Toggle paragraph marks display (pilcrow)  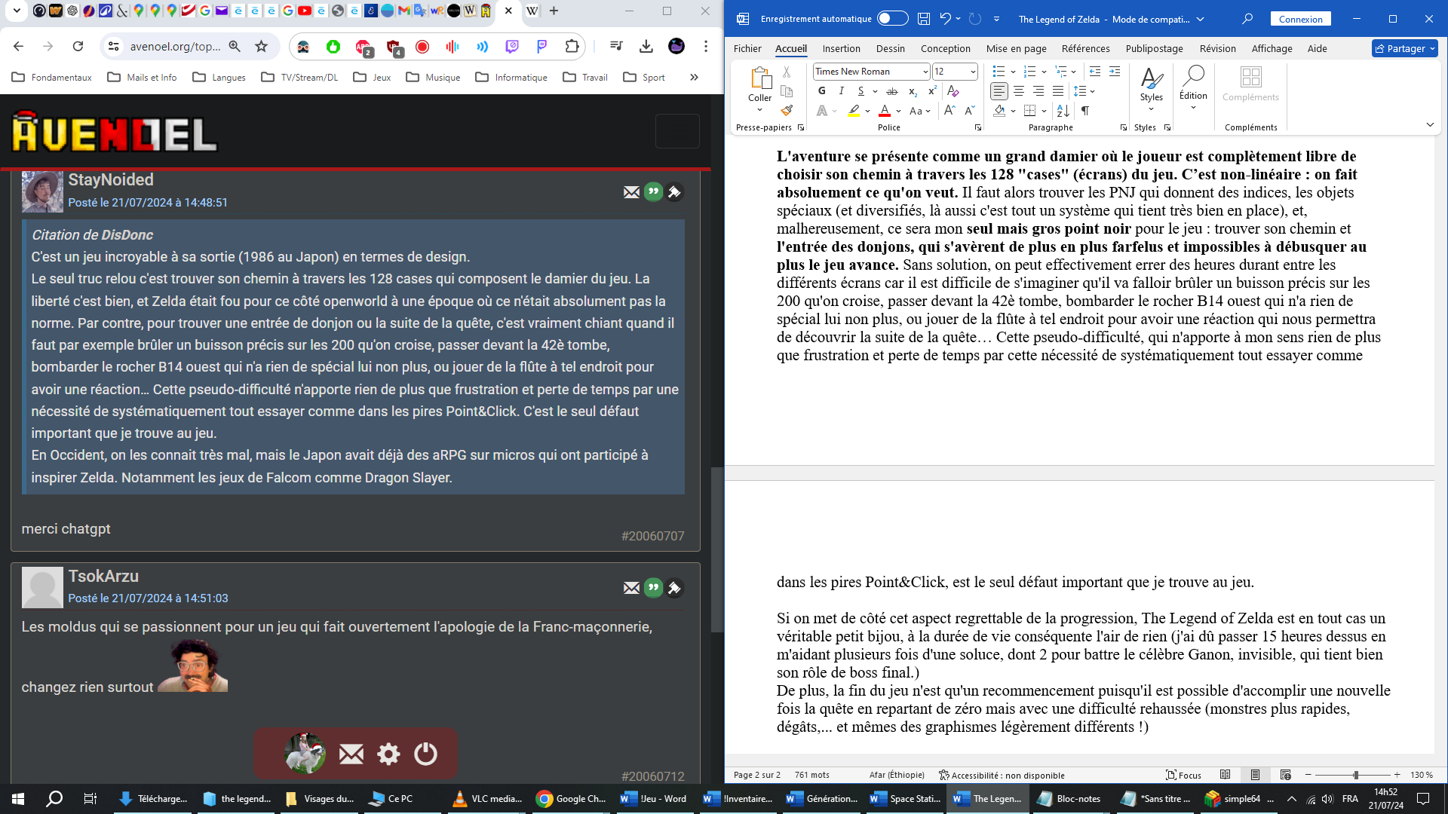tap(1084, 111)
